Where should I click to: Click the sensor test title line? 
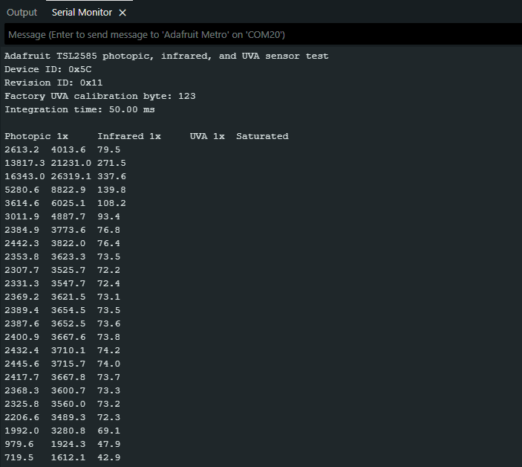[x=166, y=56]
